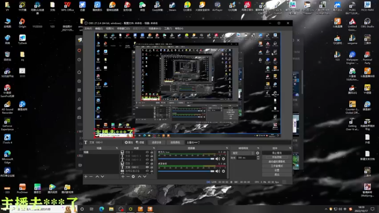Open source 属性 (properties) gear button

(x=129, y=142)
